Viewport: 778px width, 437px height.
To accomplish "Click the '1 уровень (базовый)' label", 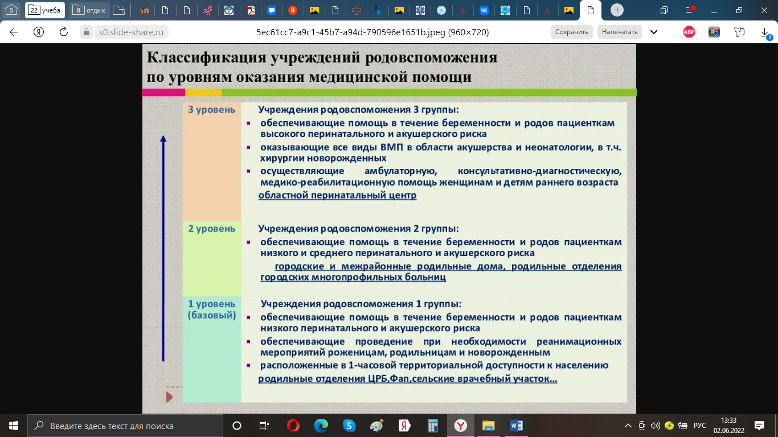I will coord(211,309).
